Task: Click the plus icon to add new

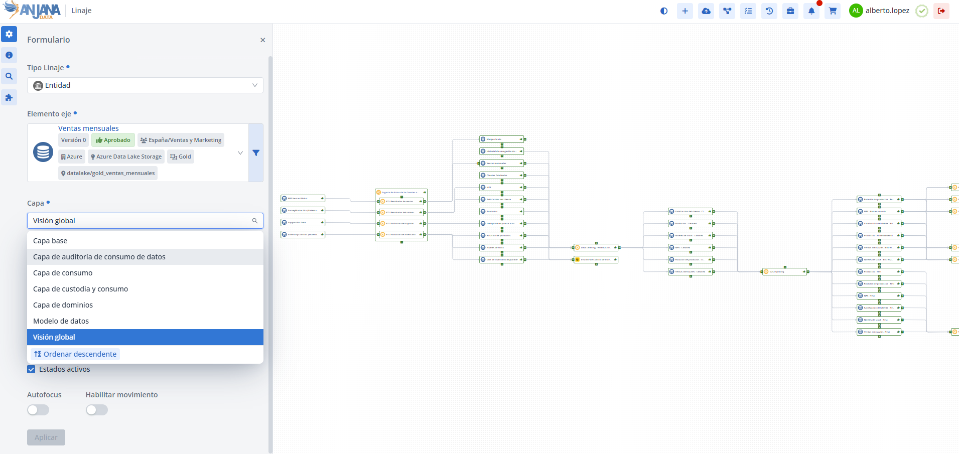Action: (x=685, y=11)
